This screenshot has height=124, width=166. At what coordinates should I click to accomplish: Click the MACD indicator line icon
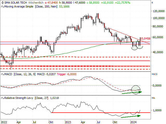click(x=3, y=74)
